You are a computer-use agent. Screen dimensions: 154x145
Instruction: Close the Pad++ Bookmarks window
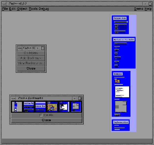pos(47,120)
